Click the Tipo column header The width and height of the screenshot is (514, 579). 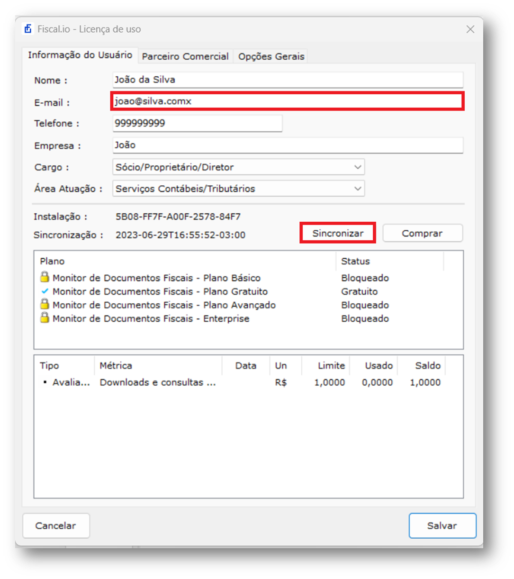tap(64, 365)
